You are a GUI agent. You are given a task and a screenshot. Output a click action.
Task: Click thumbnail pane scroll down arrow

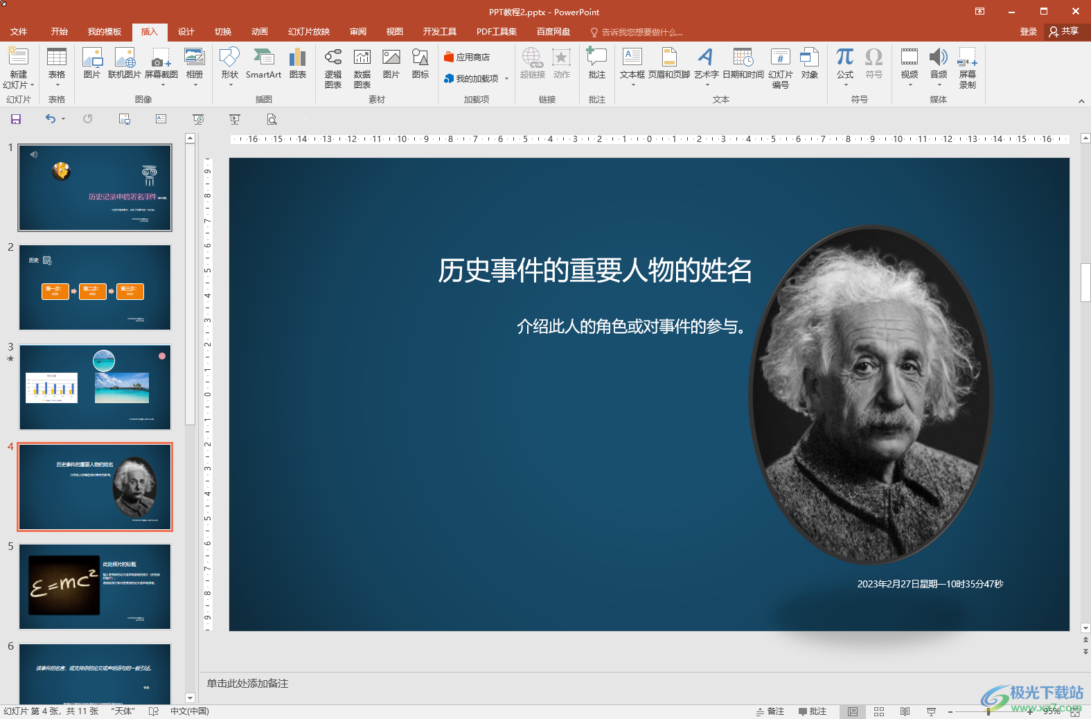click(190, 698)
